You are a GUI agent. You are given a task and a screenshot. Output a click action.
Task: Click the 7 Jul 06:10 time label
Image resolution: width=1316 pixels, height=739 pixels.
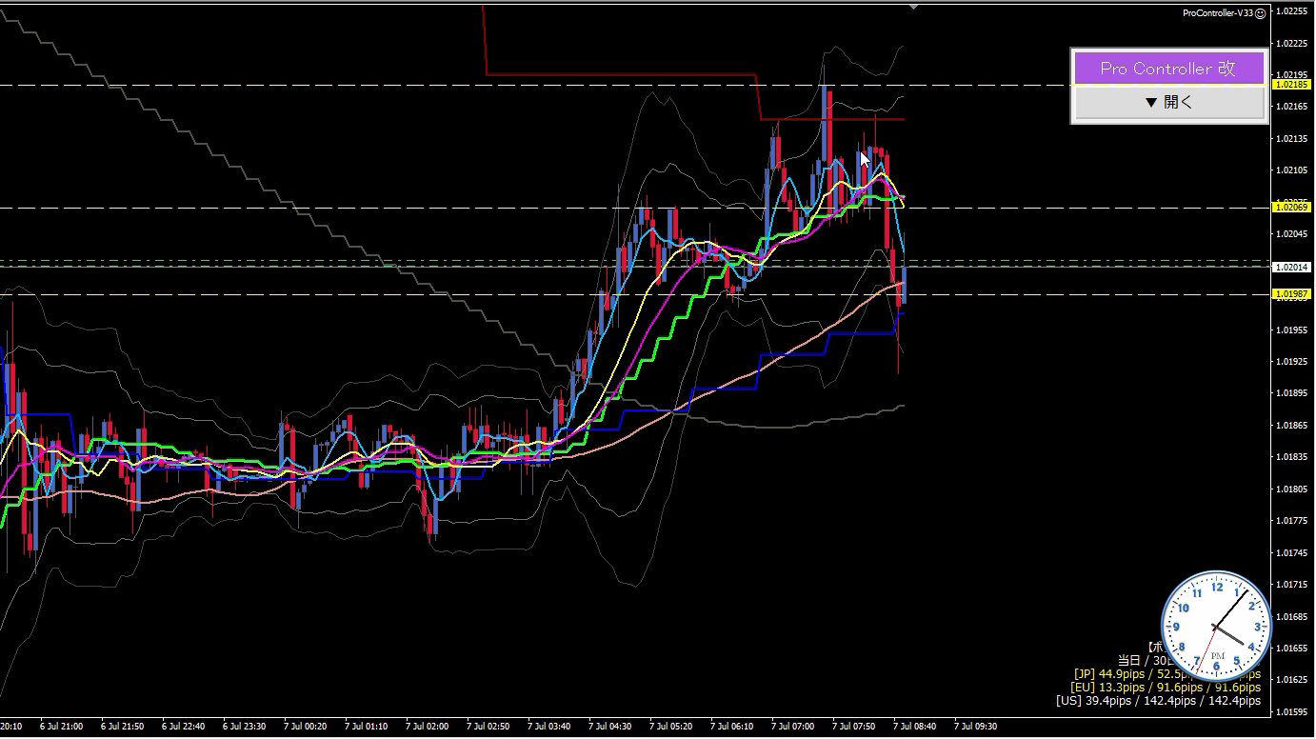point(731,727)
